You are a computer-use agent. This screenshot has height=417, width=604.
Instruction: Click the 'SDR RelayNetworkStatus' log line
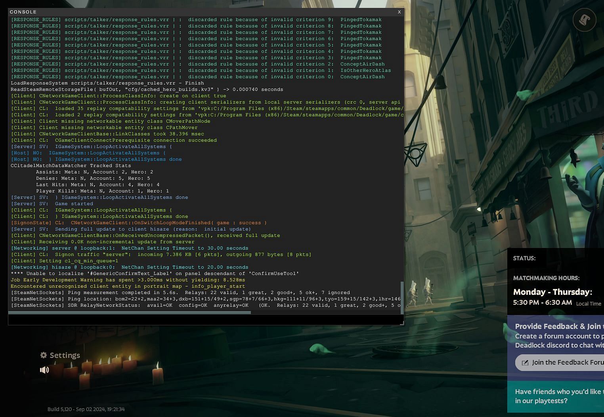point(205,305)
